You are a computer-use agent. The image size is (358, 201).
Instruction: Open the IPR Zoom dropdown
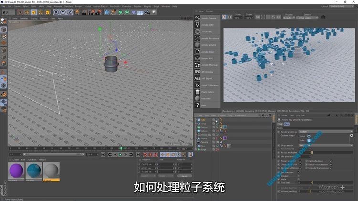(249, 18)
